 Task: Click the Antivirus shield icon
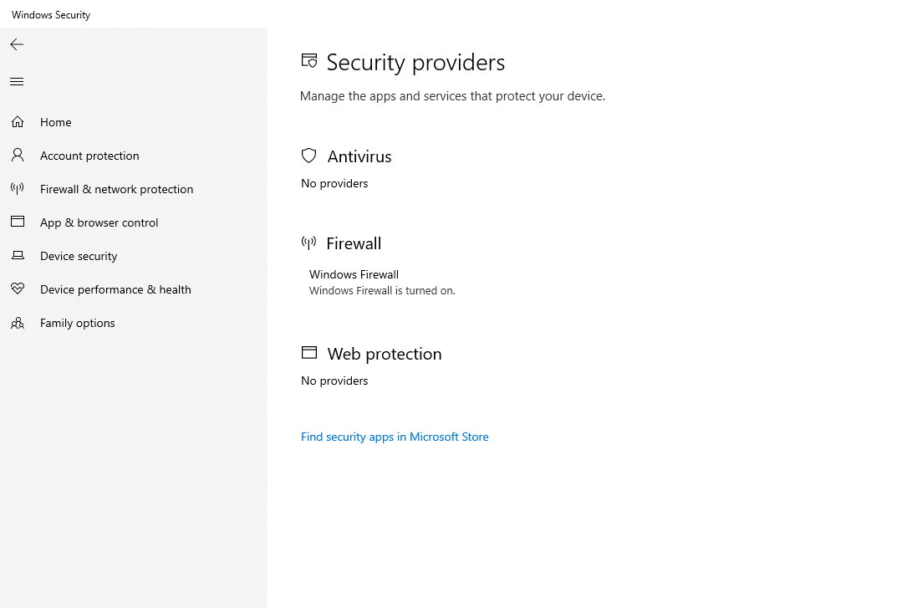(308, 156)
